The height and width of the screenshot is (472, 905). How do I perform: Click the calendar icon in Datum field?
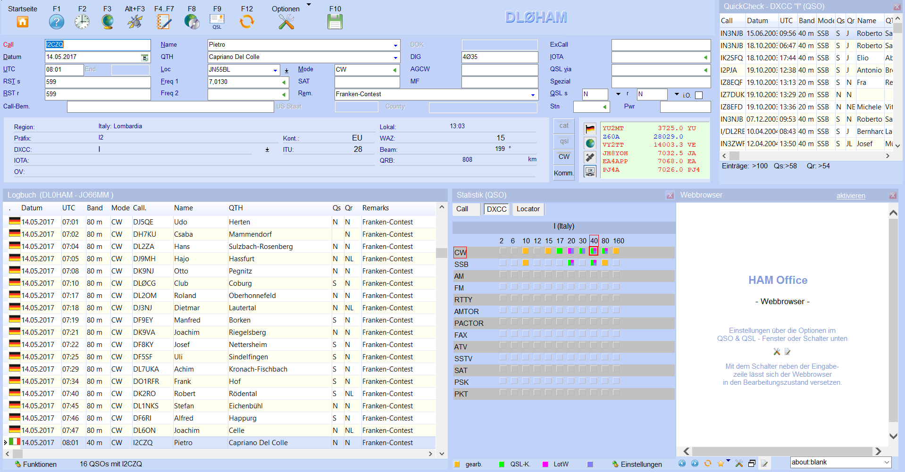pos(144,58)
